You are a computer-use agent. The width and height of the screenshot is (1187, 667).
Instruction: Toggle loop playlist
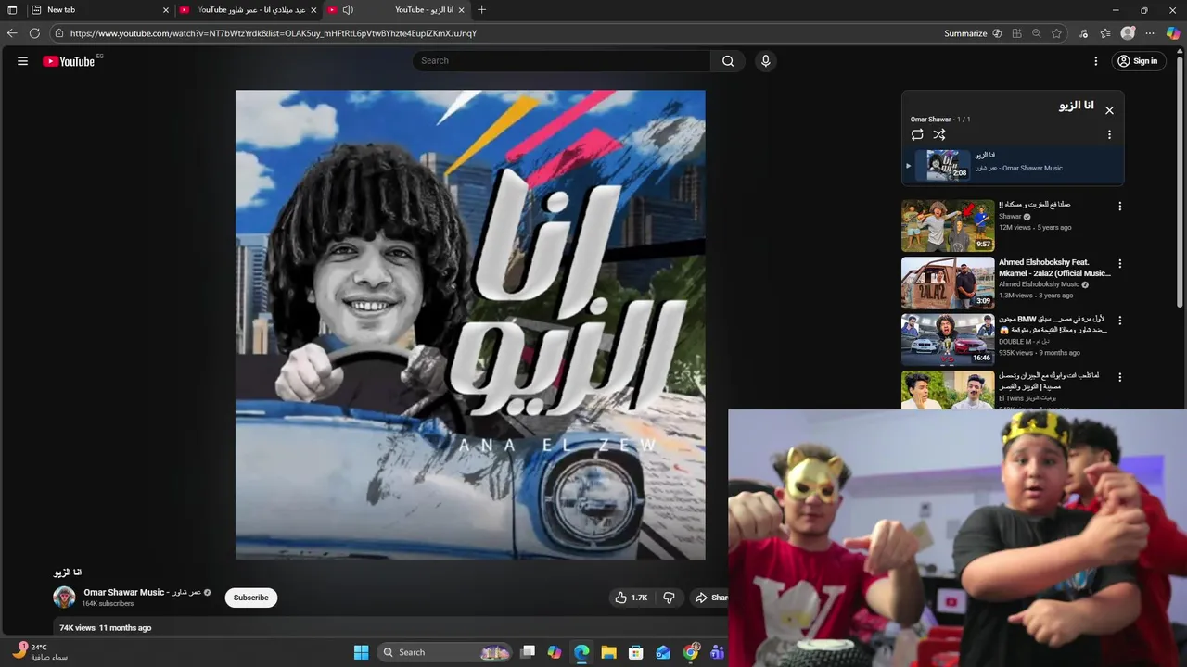[917, 134]
